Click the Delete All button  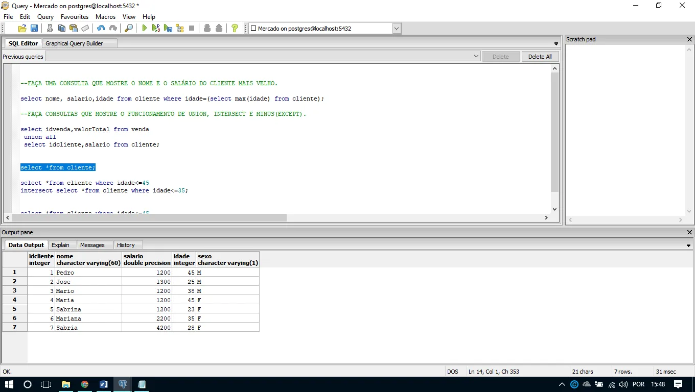(540, 57)
